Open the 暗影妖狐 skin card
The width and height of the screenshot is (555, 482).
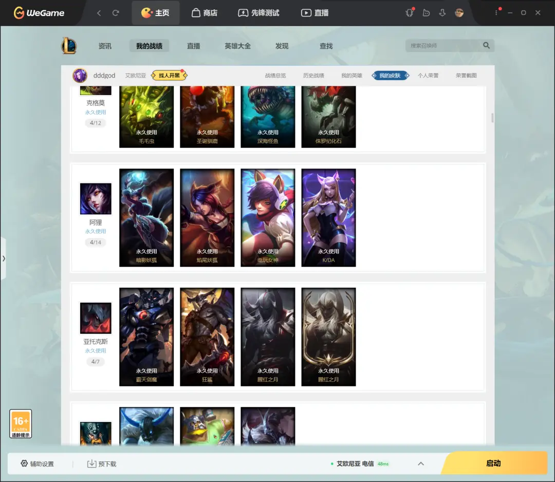(146, 218)
